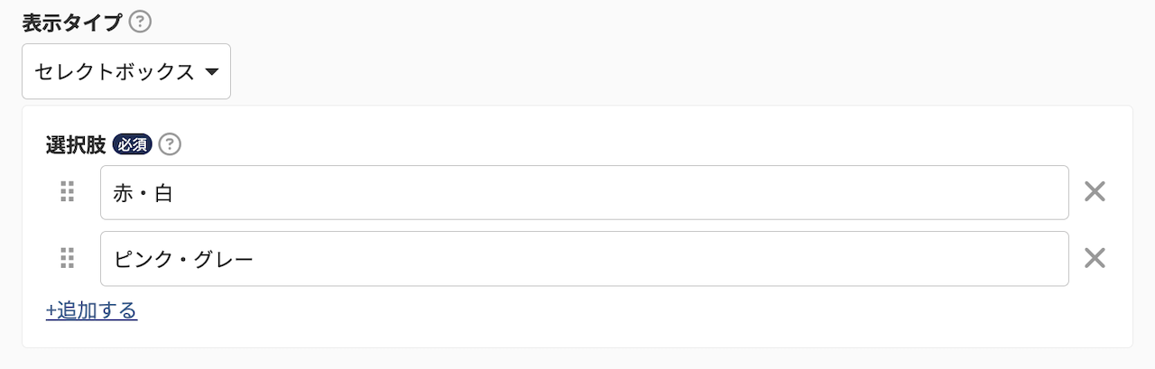Focus the 赤・白 option text field
This screenshot has width=1155, height=369.
coord(585,192)
